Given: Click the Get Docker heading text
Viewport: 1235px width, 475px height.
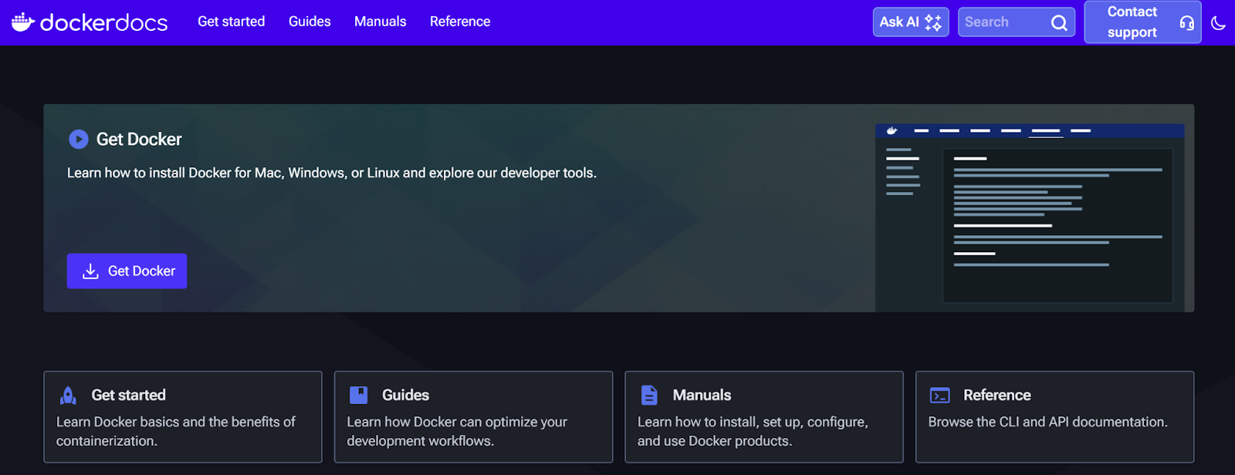Looking at the screenshot, I should click(x=139, y=139).
